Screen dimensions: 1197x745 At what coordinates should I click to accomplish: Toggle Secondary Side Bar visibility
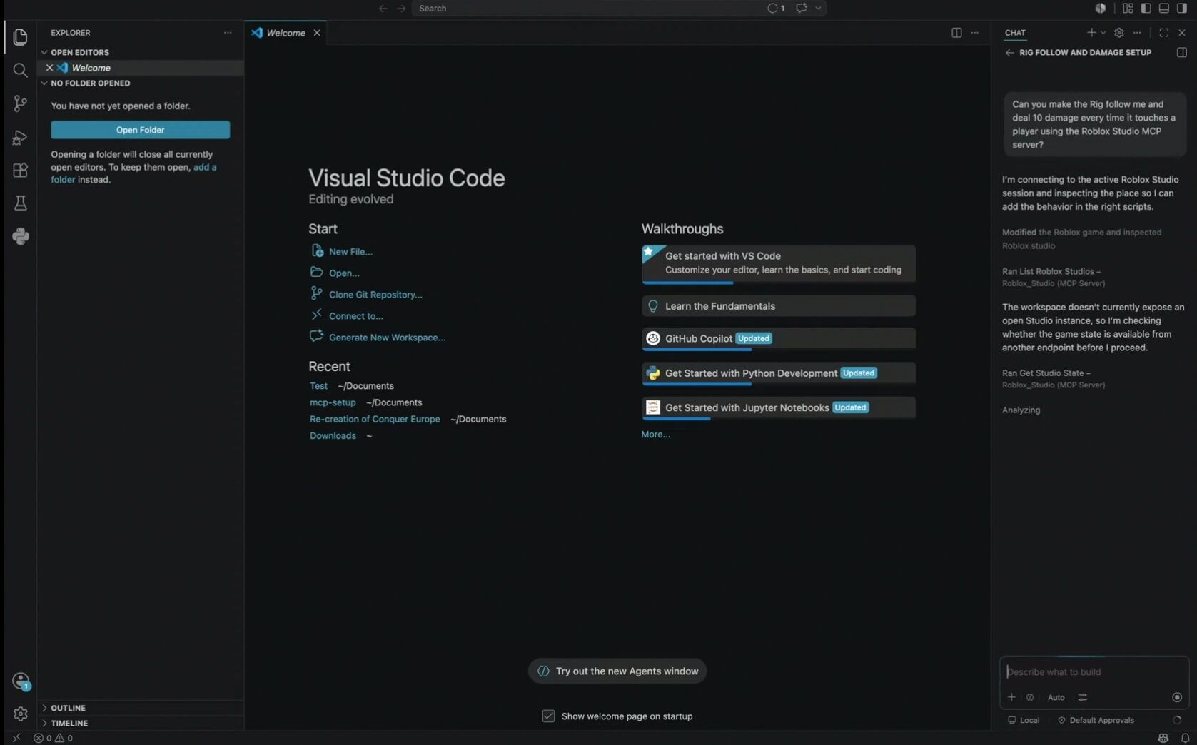(x=1182, y=9)
